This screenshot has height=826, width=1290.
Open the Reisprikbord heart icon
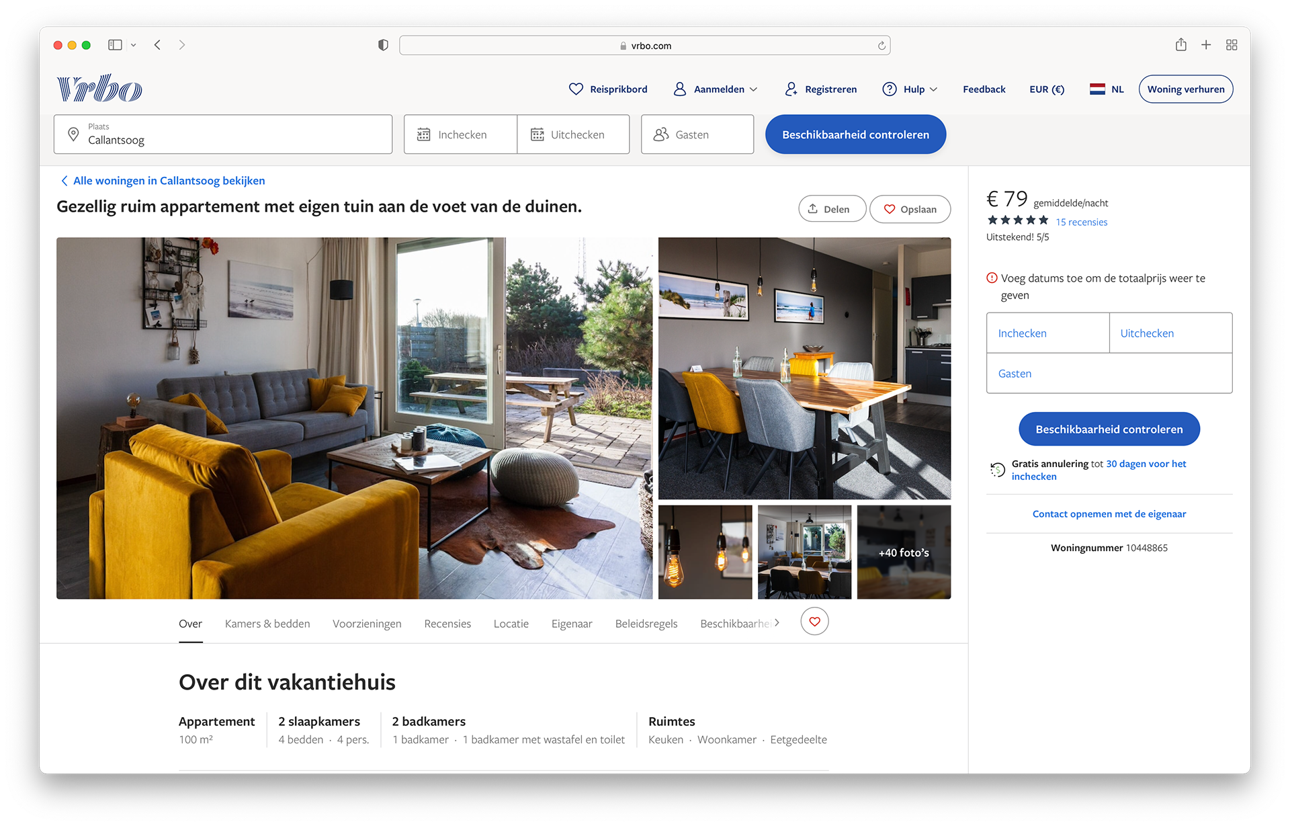click(x=576, y=89)
